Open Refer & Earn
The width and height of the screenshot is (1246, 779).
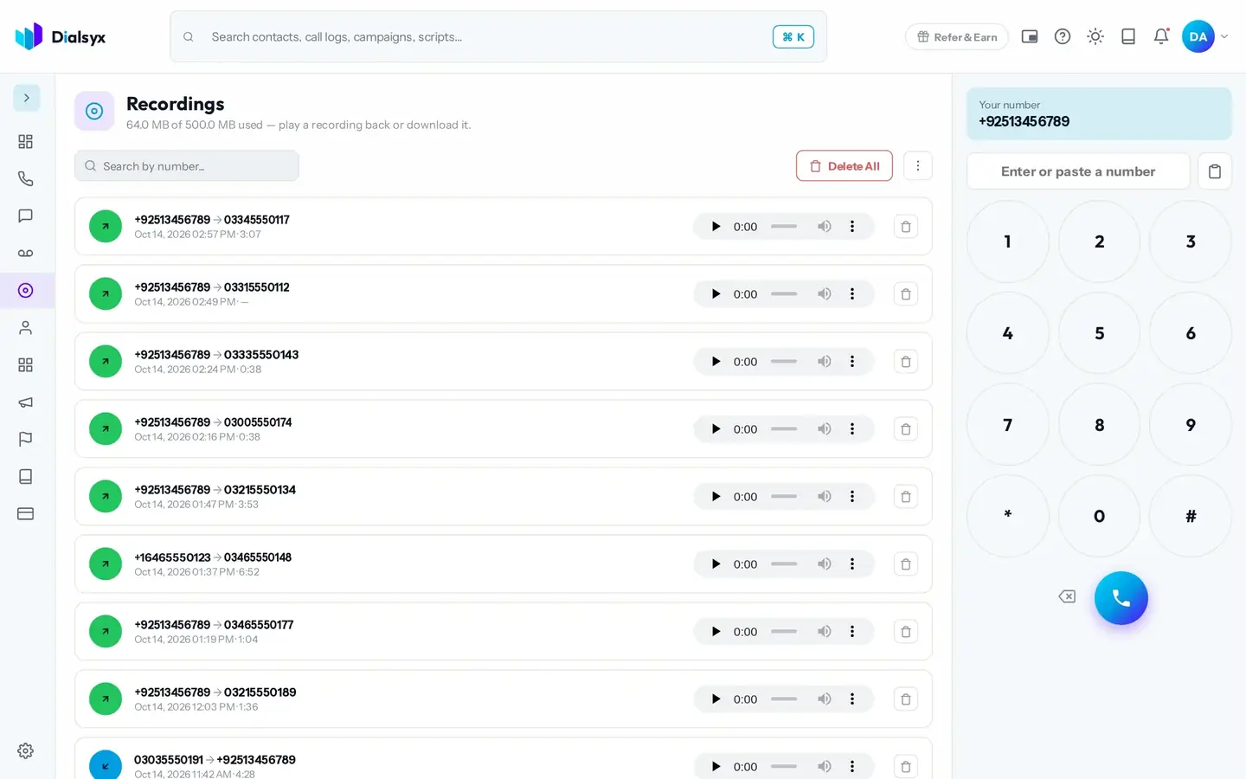(x=957, y=36)
